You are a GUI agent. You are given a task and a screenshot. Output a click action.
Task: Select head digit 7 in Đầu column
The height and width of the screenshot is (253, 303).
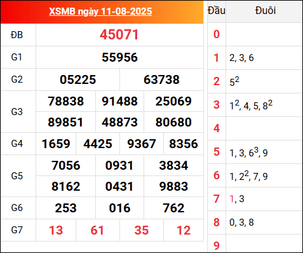(217, 199)
